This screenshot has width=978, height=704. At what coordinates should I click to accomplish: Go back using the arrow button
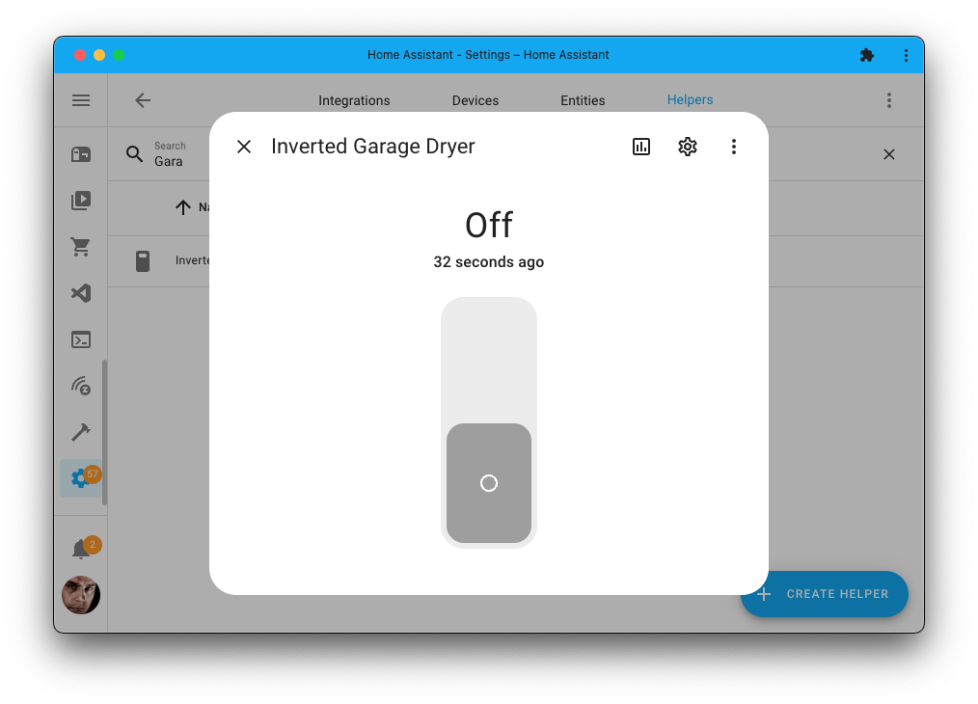point(143,99)
